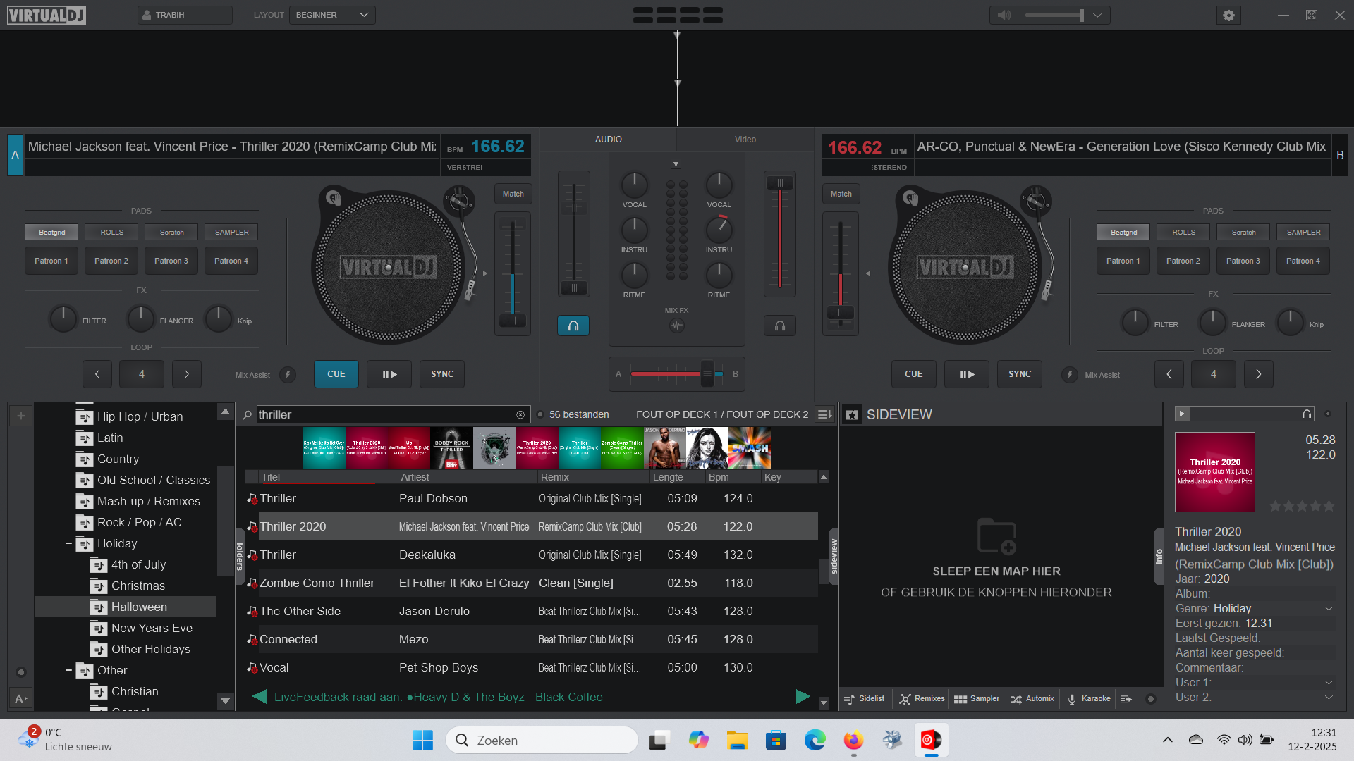Change font size with the A+ button
The image size is (1354, 761).
(21, 698)
